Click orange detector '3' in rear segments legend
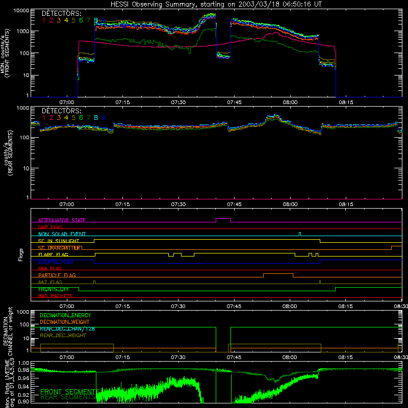 [x=59, y=118]
